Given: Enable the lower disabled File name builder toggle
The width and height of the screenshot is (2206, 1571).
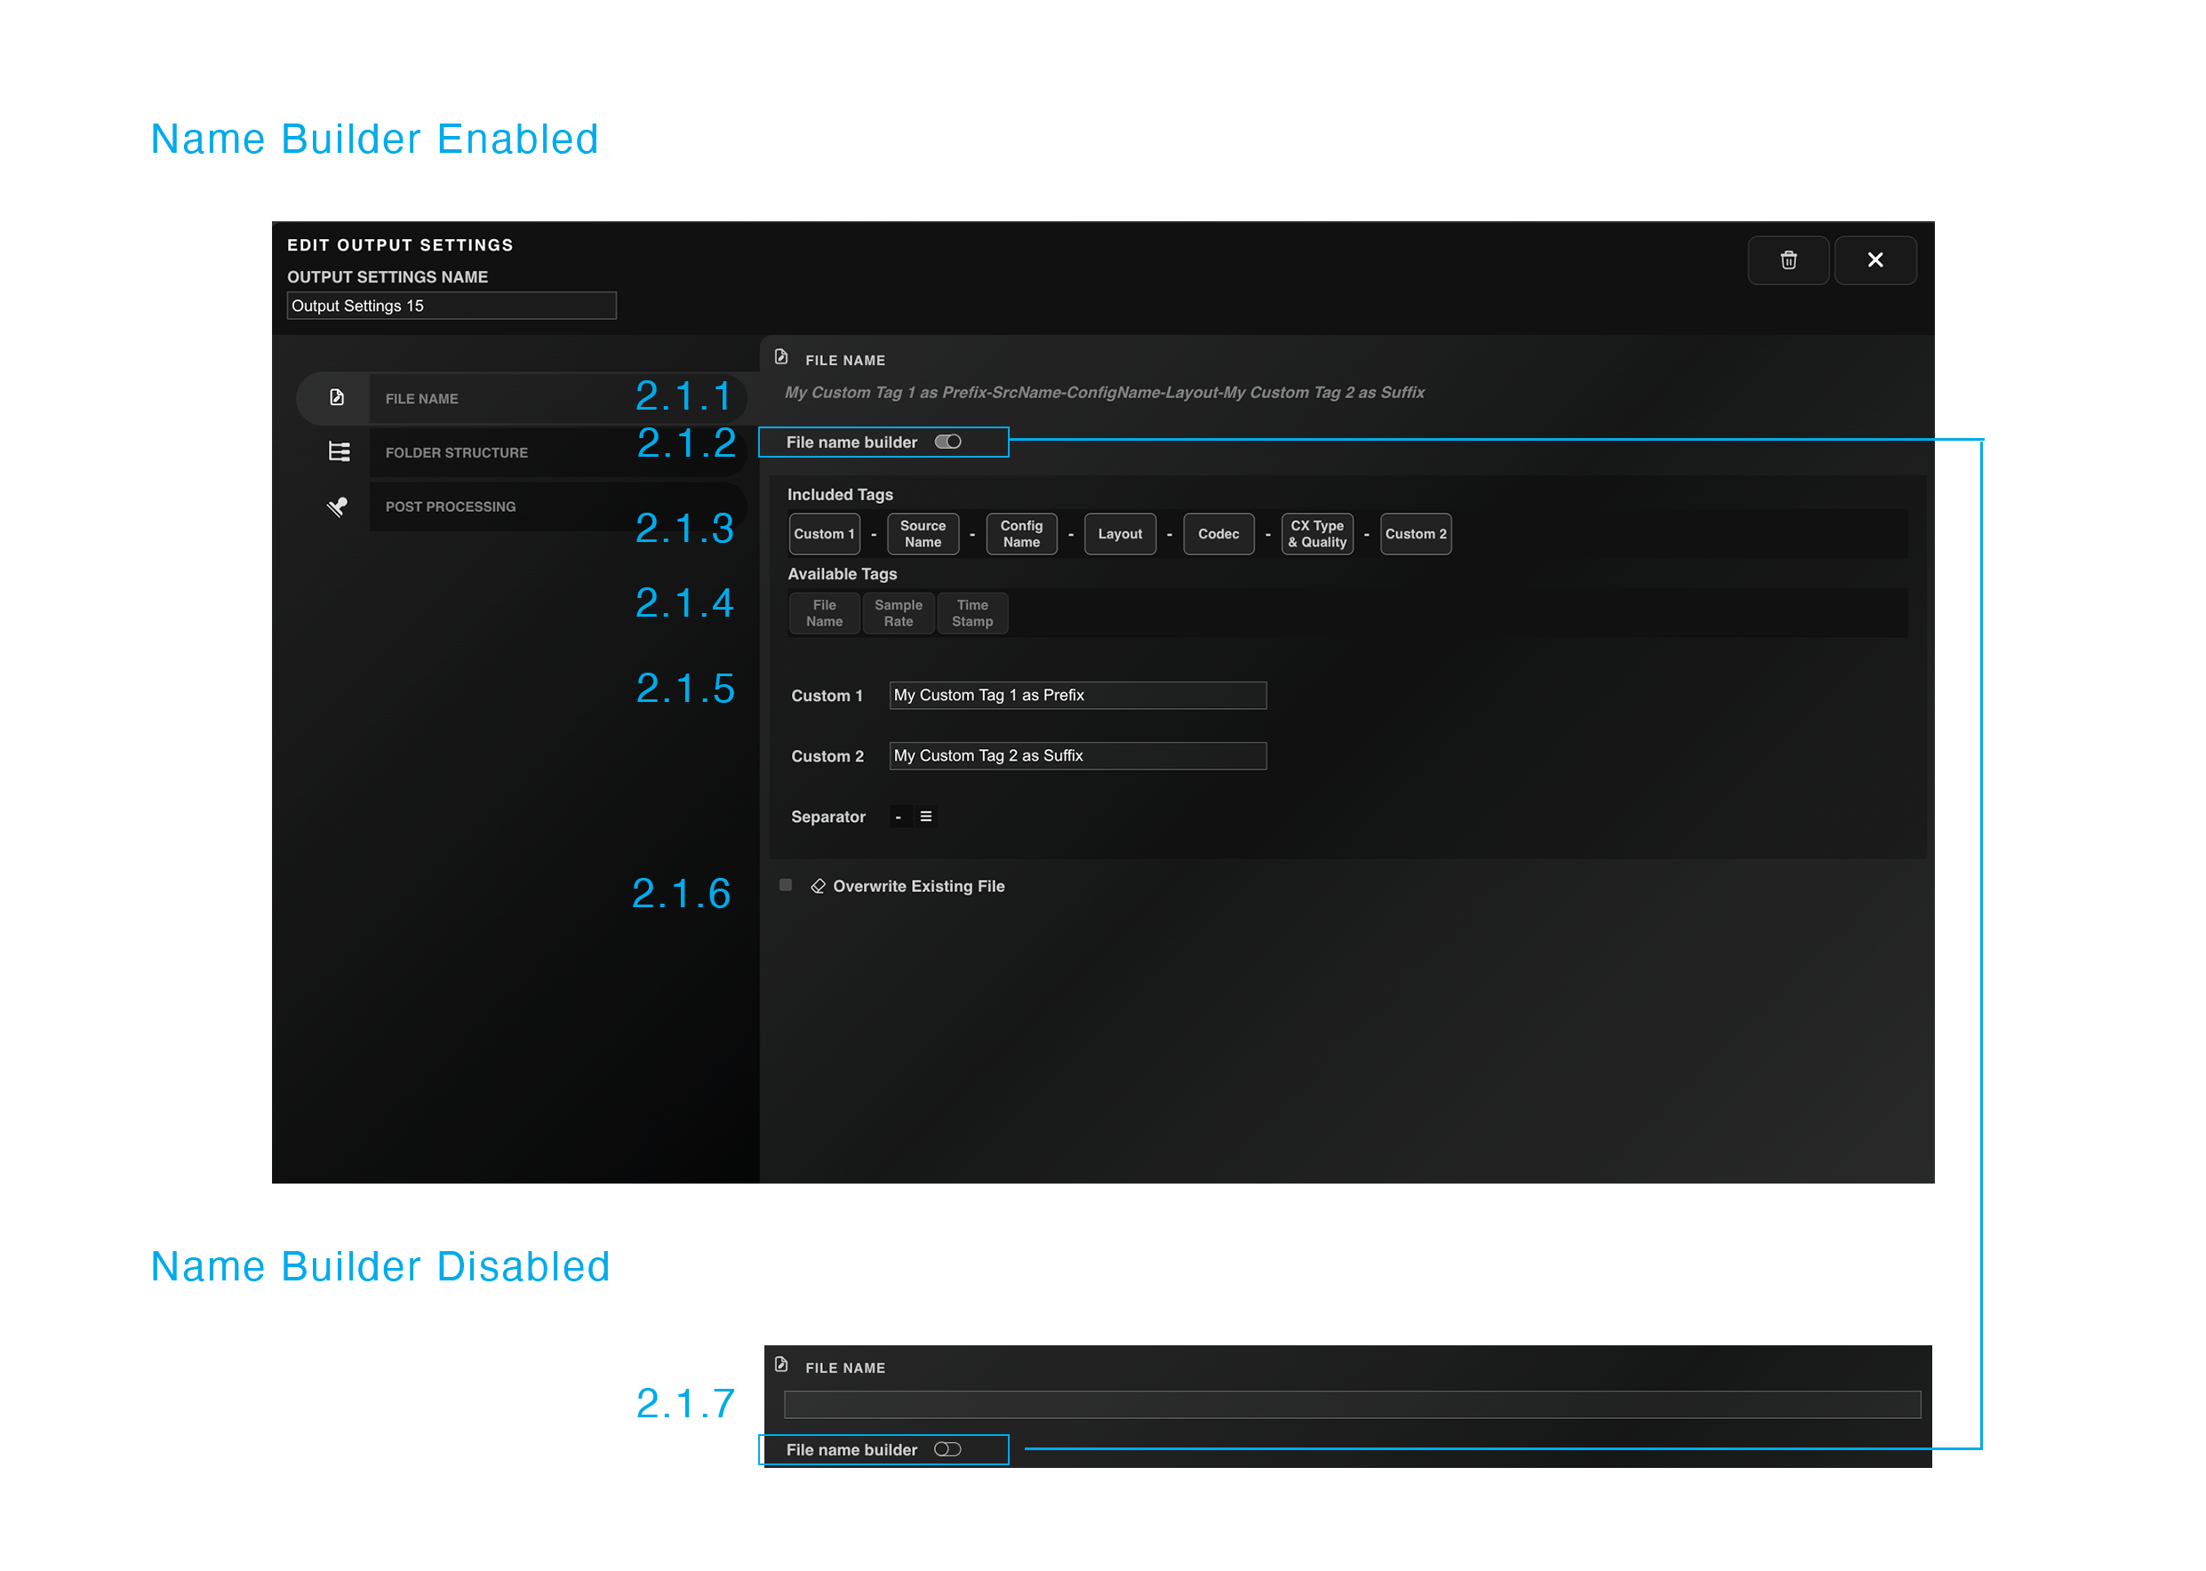Looking at the screenshot, I should (947, 1449).
